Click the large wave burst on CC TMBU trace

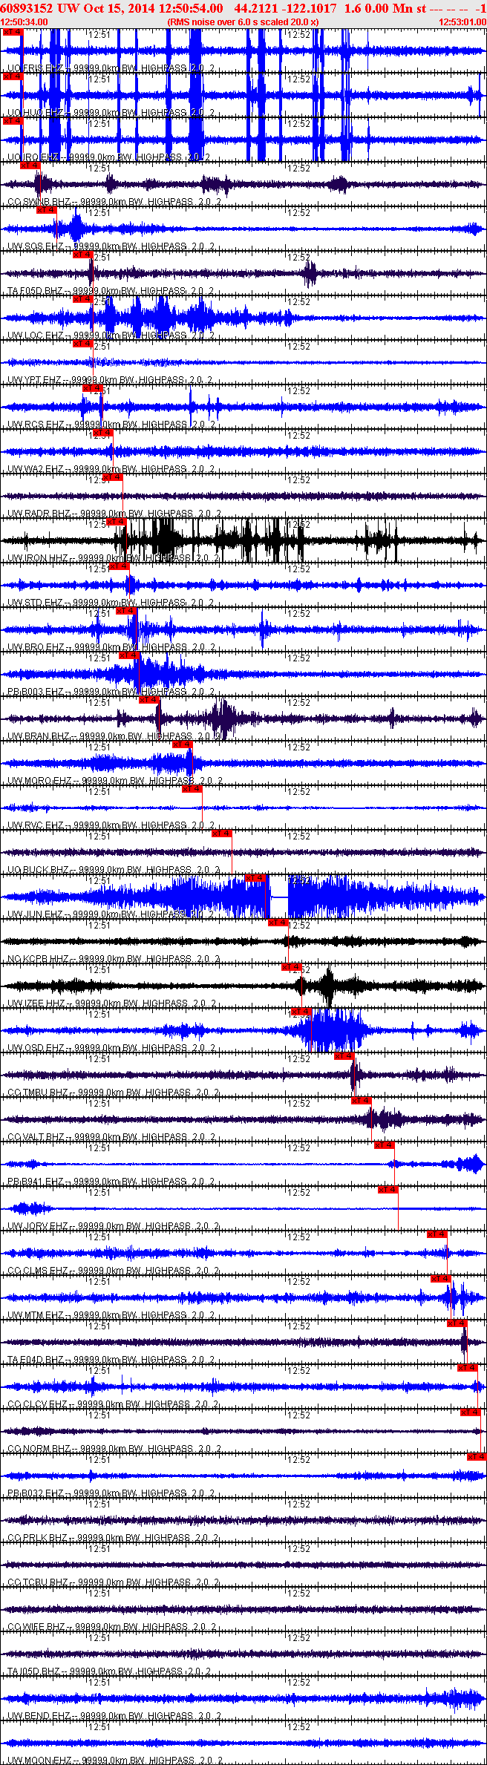(x=356, y=1074)
